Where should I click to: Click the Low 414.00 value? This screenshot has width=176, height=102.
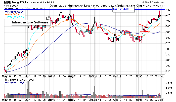(92, 6)
